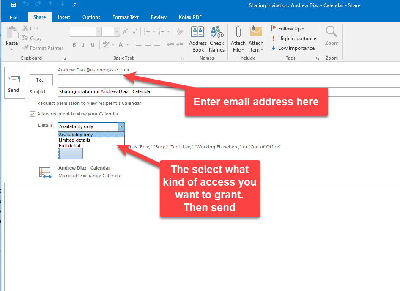Switch to the Share tab
Screen dimensions: 400x291
coord(40,17)
